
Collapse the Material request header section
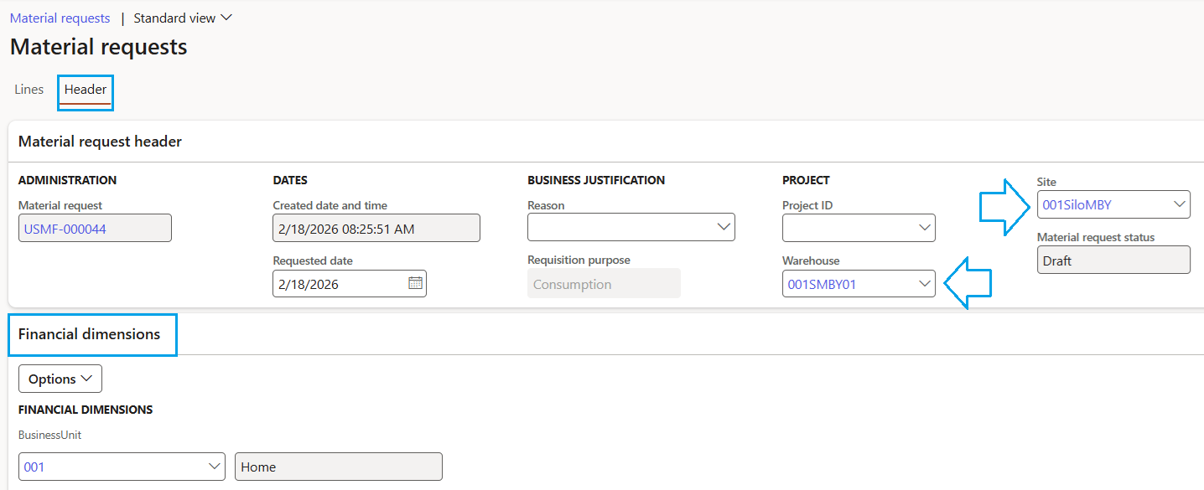point(100,142)
